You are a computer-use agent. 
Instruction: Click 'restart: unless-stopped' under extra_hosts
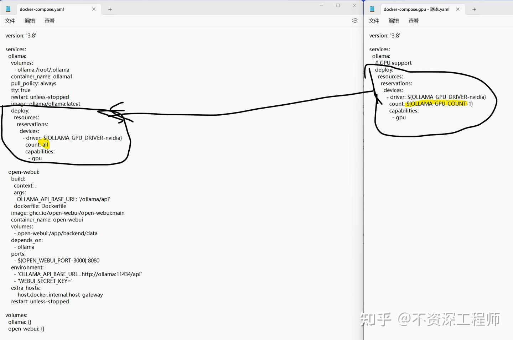pyautogui.click(x=40, y=302)
